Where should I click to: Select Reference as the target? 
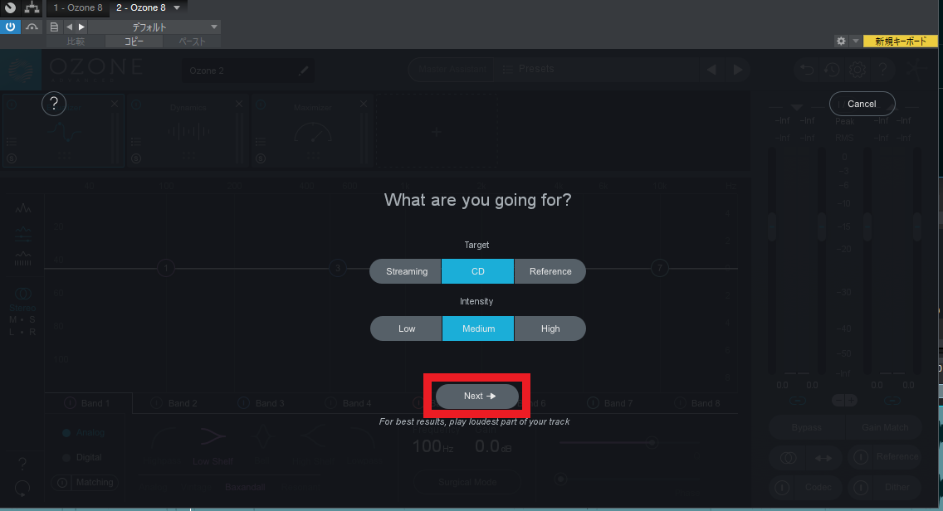[x=550, y=271]
